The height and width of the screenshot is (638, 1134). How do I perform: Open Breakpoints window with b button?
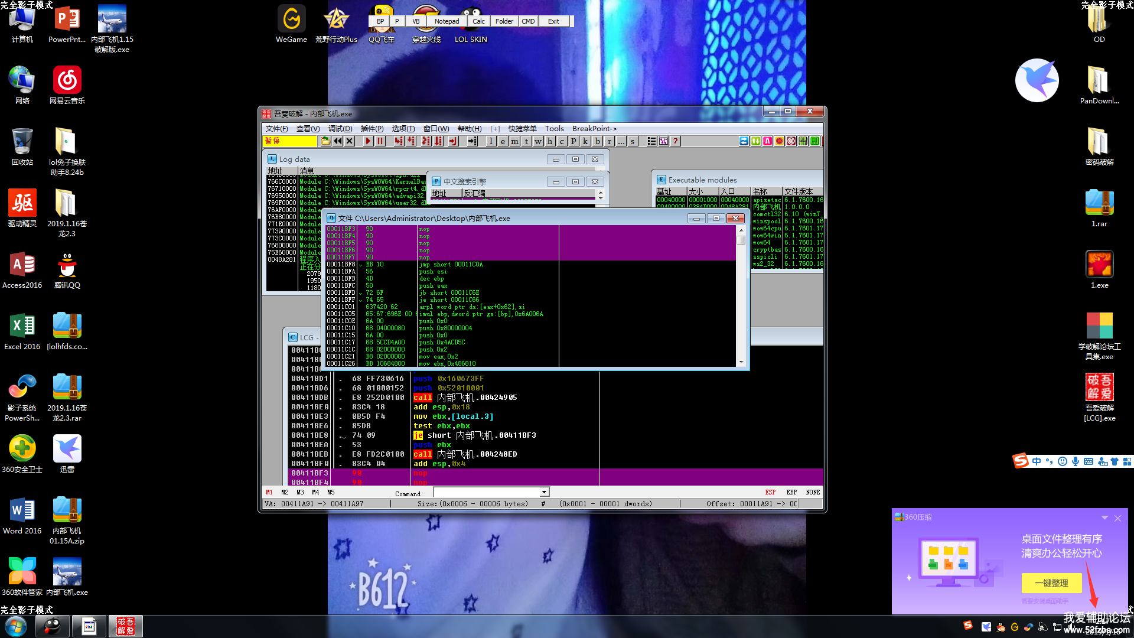click(x=597, y=141)
